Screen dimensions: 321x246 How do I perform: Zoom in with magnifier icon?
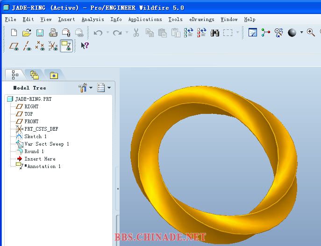311,33
